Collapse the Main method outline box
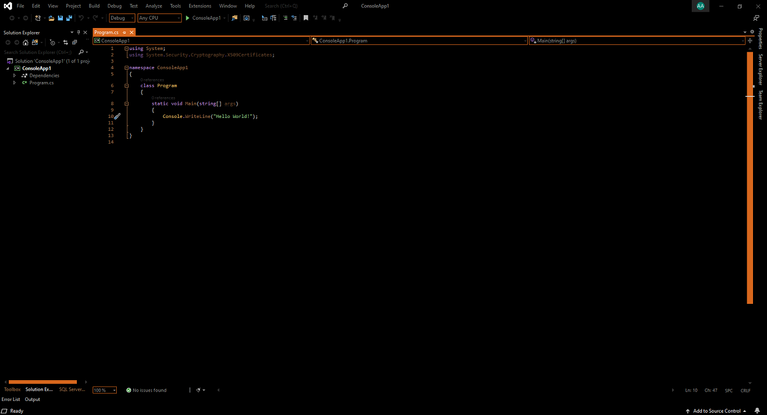This screenshot has height=415, width=767. [126, 104]
